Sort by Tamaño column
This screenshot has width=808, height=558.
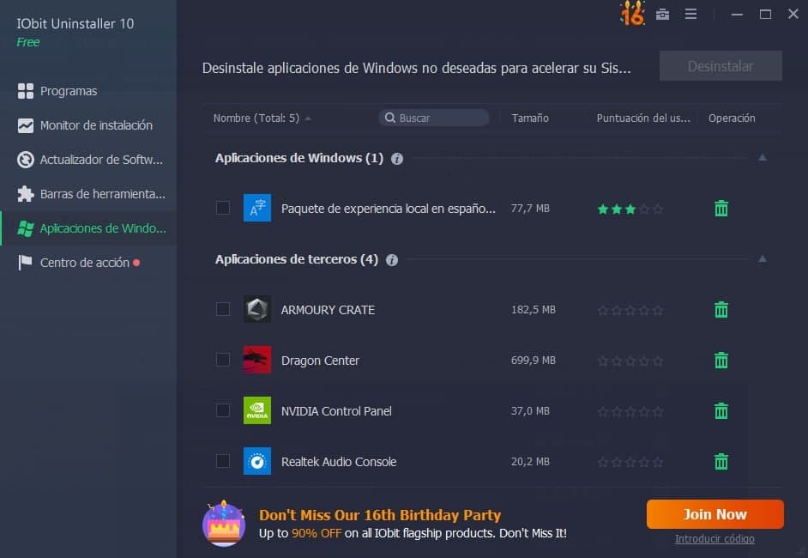pos(530,118)
